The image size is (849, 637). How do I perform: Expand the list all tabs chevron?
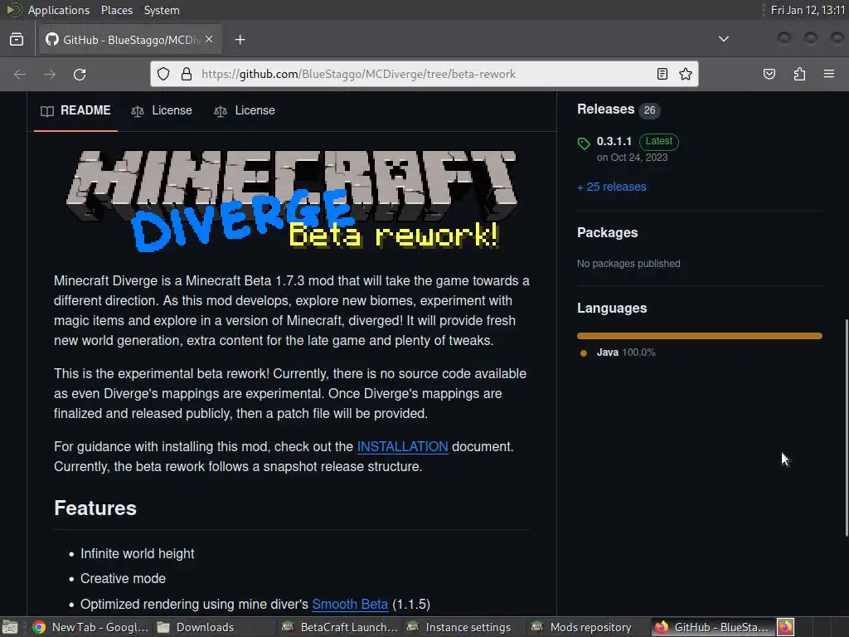coord(723,39)
